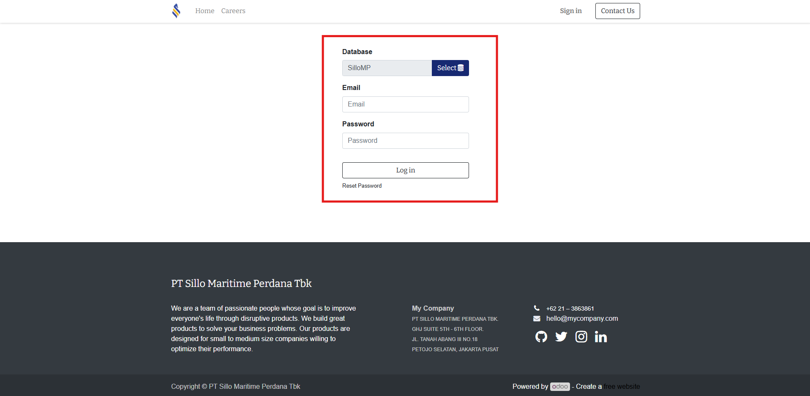Open the database Select dropdown button

point(450,68)
